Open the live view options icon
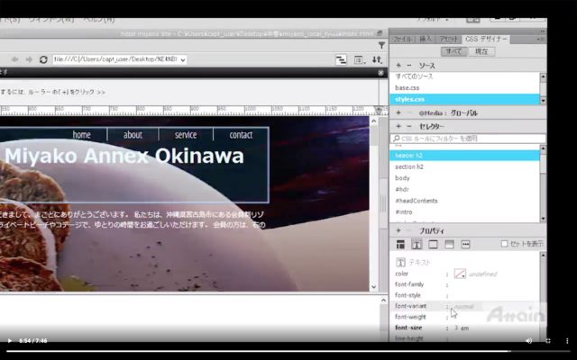The image size is (577, 360). (x=359, y=60)
